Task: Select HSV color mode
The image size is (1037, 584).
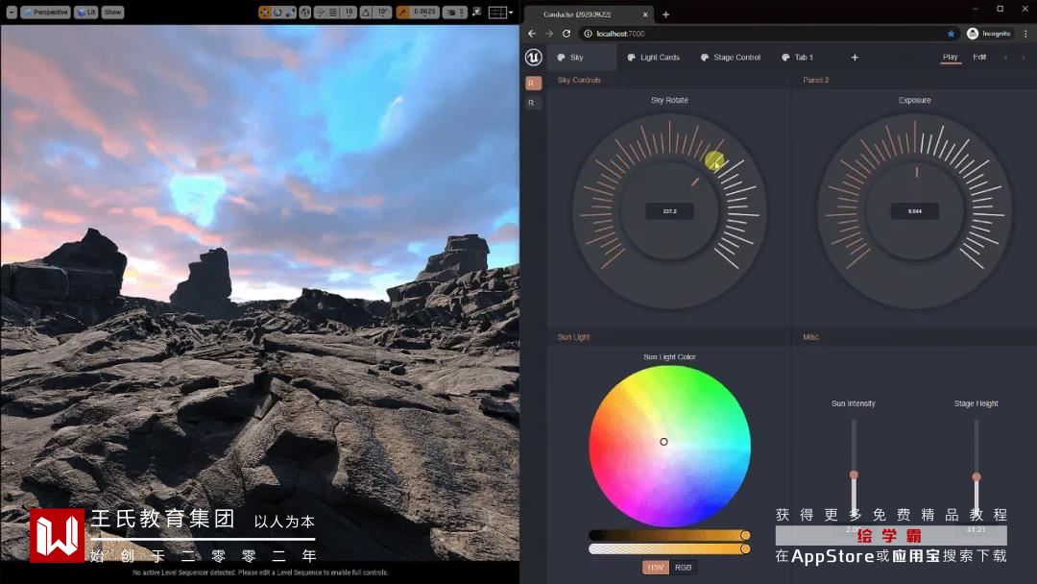Action: tap(656, 568)
